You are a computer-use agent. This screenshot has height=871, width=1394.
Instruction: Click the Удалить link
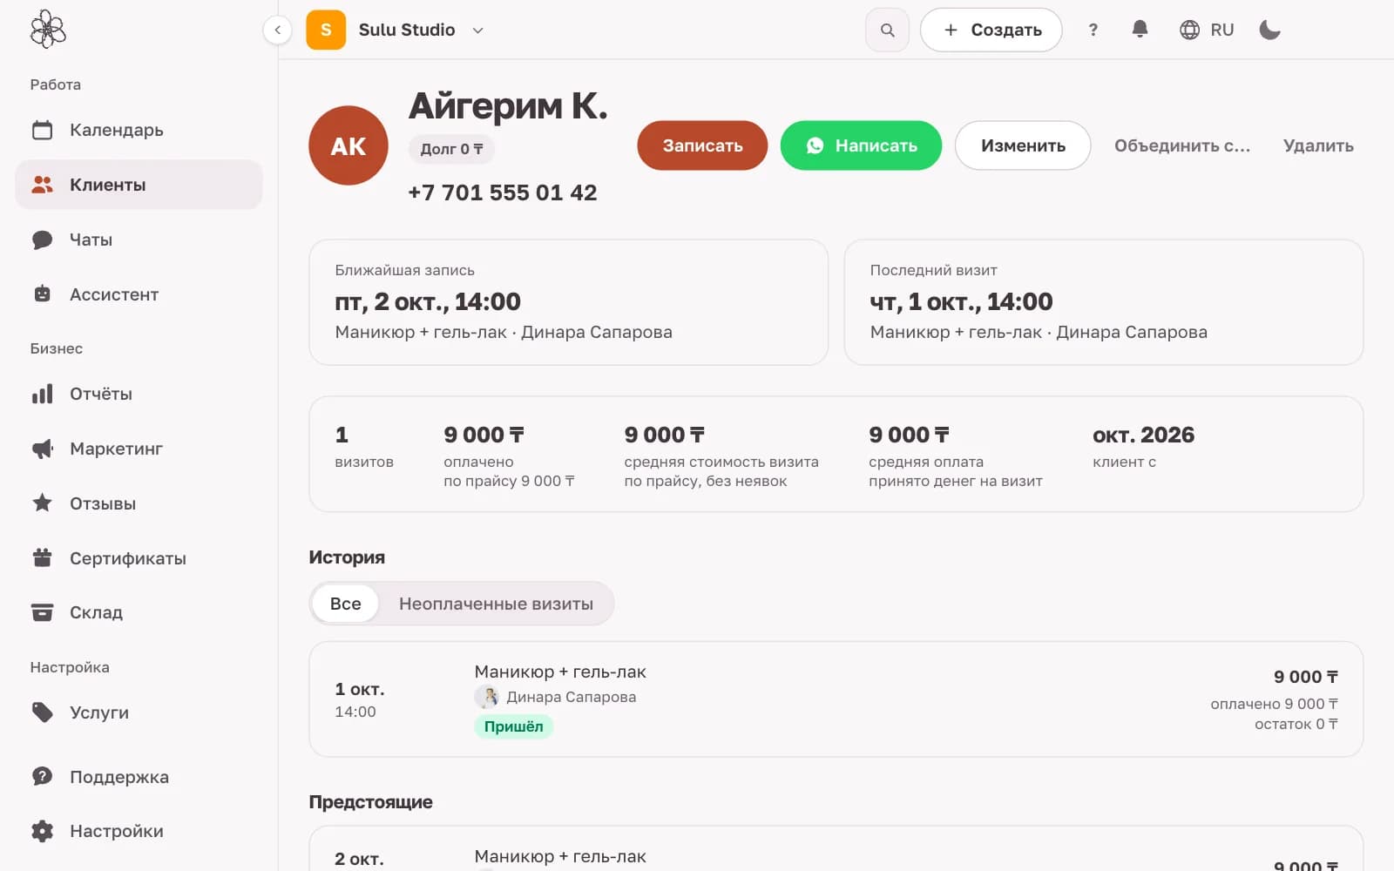pyautogui.click(x=1318, y=145)
